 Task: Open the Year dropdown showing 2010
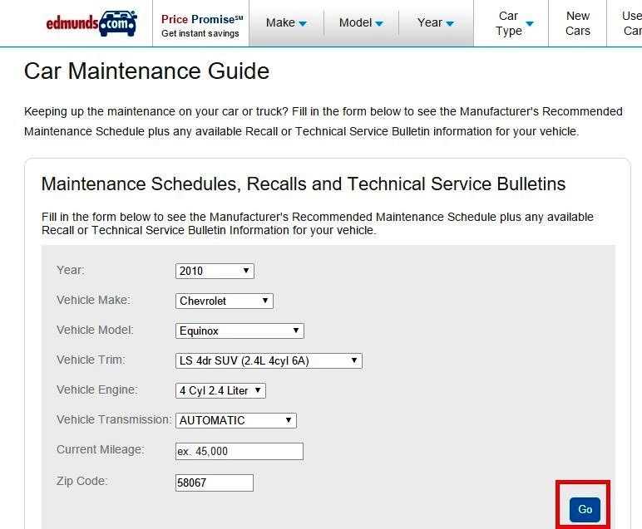(x=215, y=271)
